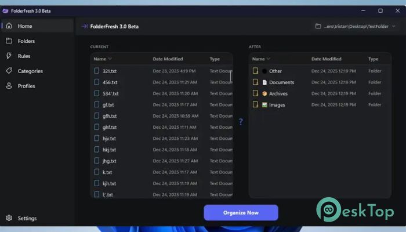Screen dimensions: 406x232
Task: Click the file icon of gfh.txt
Action: 97,116
